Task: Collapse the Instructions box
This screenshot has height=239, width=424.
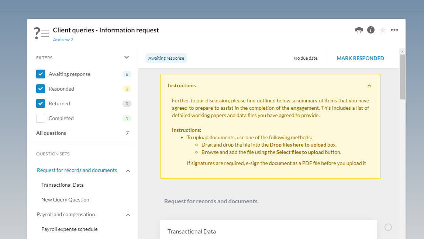Action: click(369, 85)
